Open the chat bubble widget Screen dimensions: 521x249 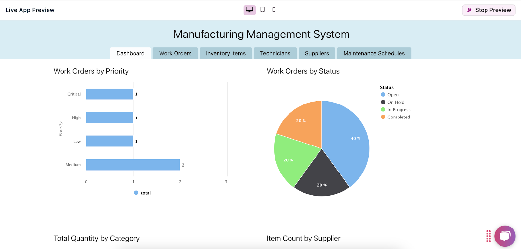tap(505, 236)
